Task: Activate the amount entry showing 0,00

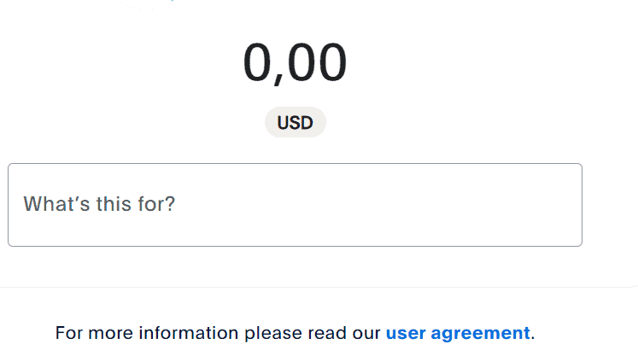Action: 295,64
